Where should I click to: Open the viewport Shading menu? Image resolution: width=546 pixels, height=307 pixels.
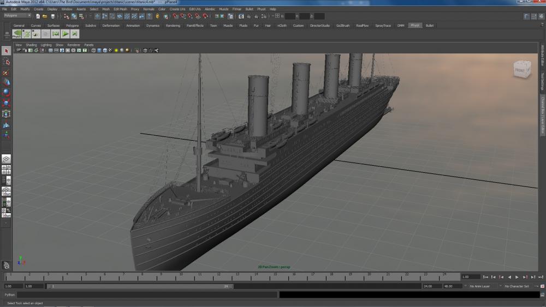[31, 45]
